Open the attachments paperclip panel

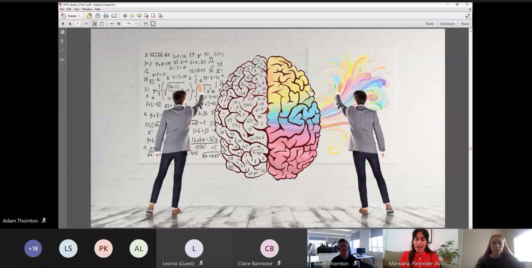click(63, 50)
